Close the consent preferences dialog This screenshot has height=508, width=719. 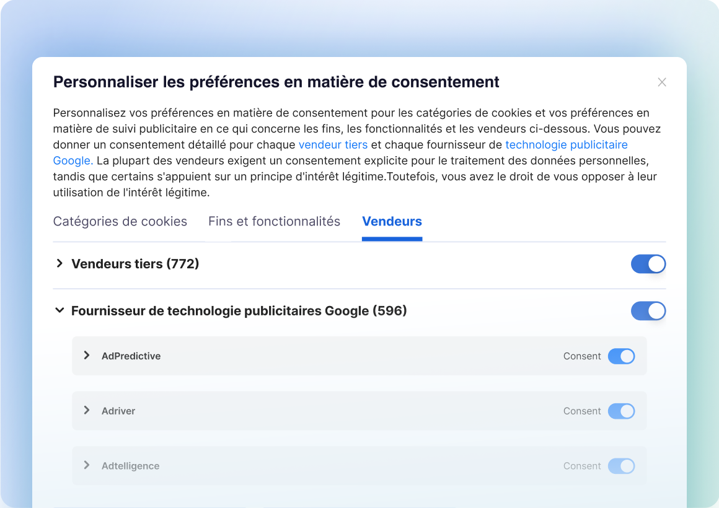click(662, 82)
